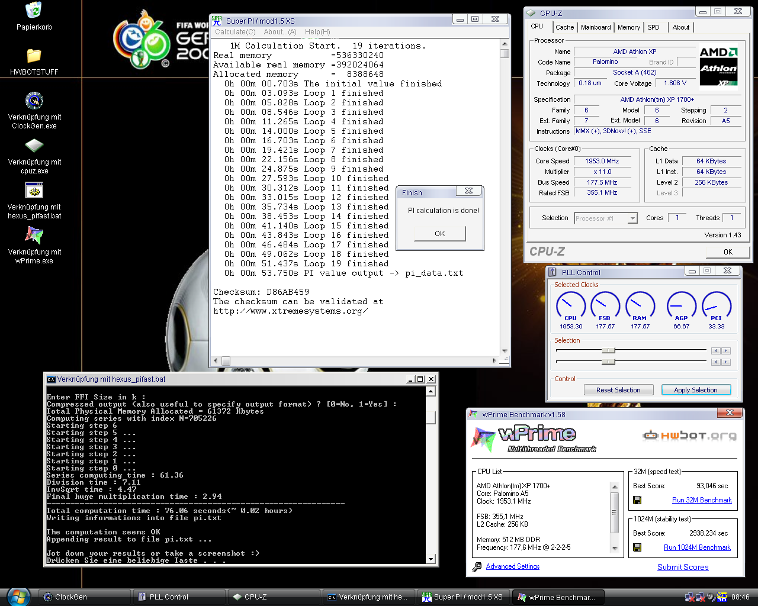This screenshot has width=758, height=606.
Task: Open the Papierkorb recycle bin desktop icon
Action: point(34,10)
